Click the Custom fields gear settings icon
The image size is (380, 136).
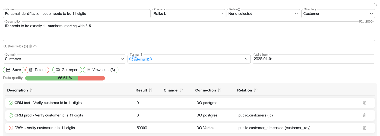click(30, 46)
